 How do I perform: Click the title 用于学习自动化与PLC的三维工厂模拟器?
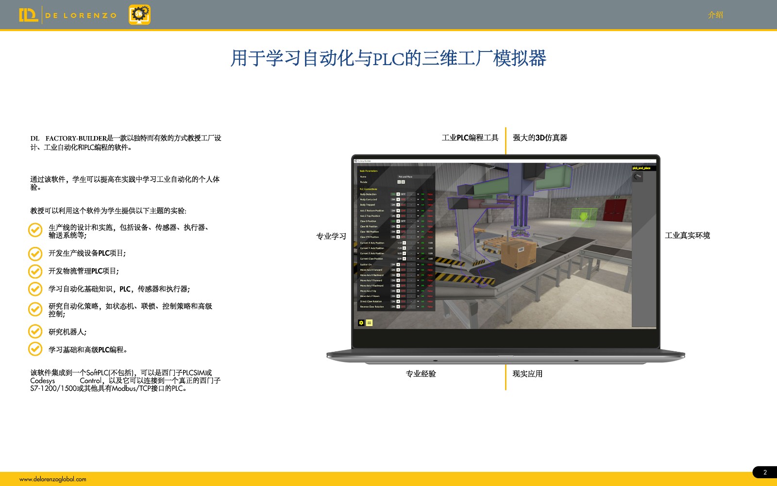[x=388, y=58]
